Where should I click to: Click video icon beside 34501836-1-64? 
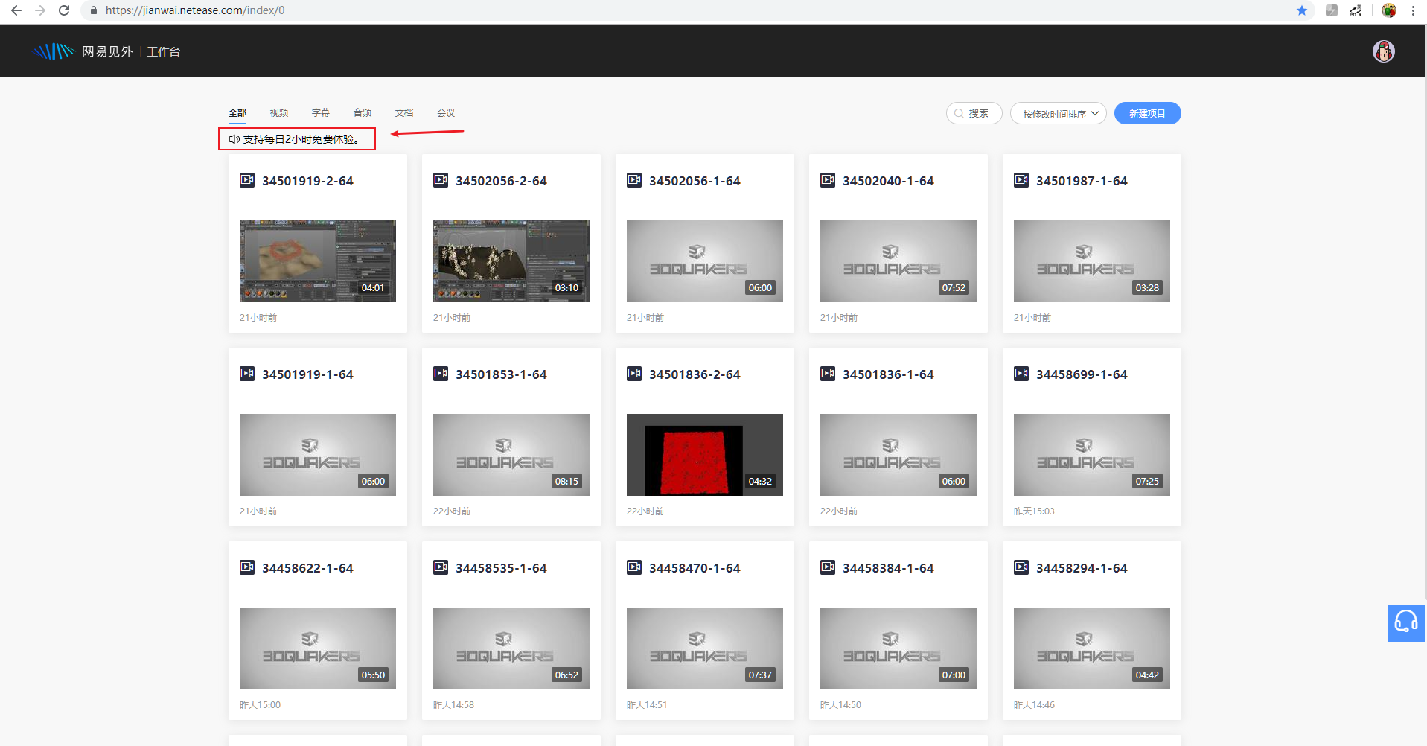pyautogui.click(x=828, y=374)
